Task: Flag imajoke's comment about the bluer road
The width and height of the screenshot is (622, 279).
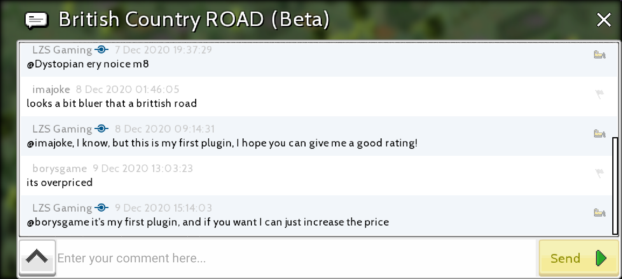Action: pyautogui.click(x=599, y=94)
